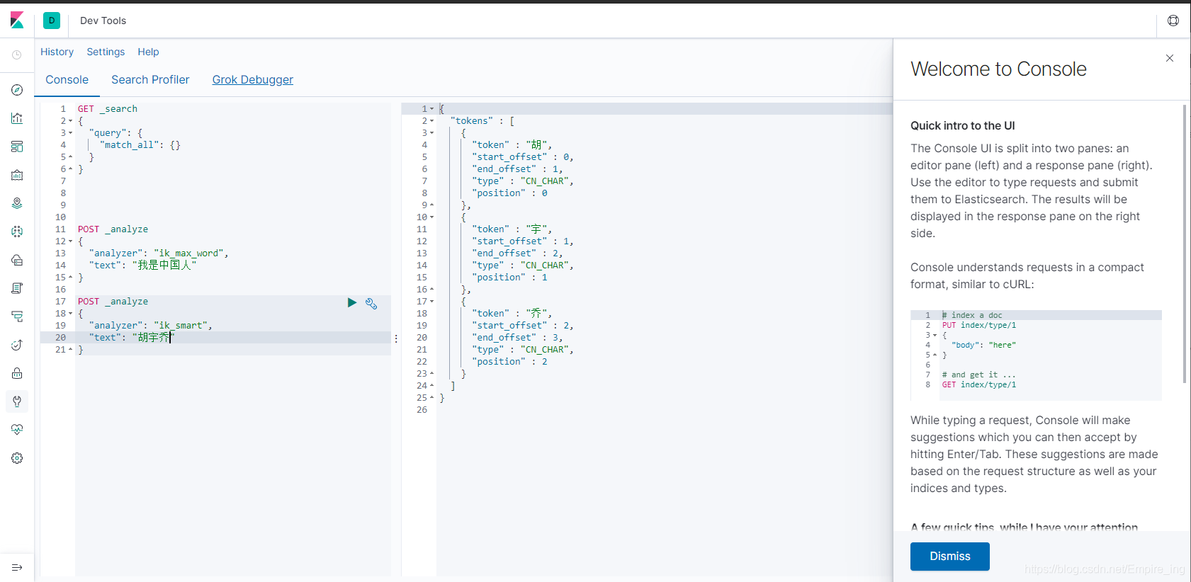Image resolution: width=1191 pixels, height=582 pixels.
Task: Open request options wrench icon beside play
Action: pyautogui.click(x=371, y=303)
